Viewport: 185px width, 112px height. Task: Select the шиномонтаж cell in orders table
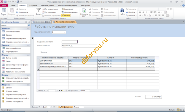(54, 61)
